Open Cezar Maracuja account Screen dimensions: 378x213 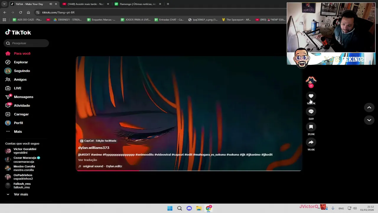point(25,159)
